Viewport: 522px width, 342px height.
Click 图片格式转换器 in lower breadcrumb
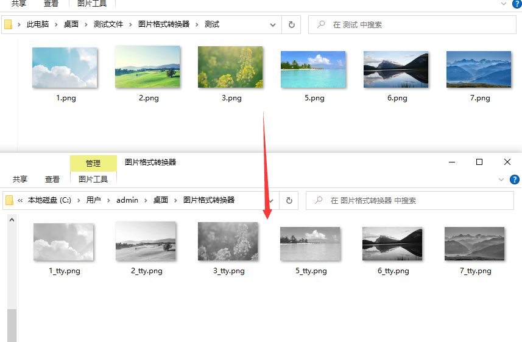tap(209, 200)
